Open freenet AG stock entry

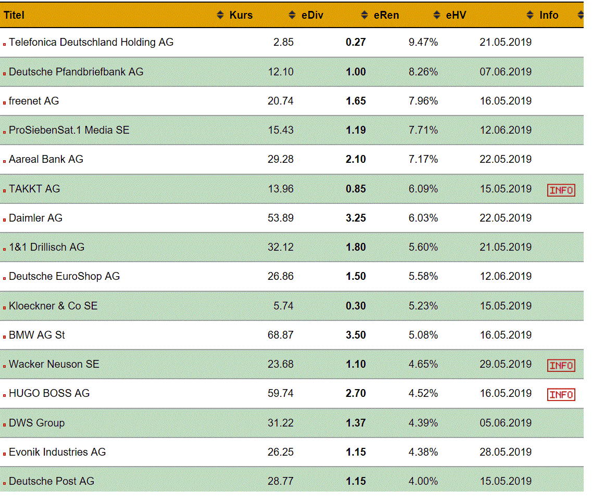click(34, 101)
